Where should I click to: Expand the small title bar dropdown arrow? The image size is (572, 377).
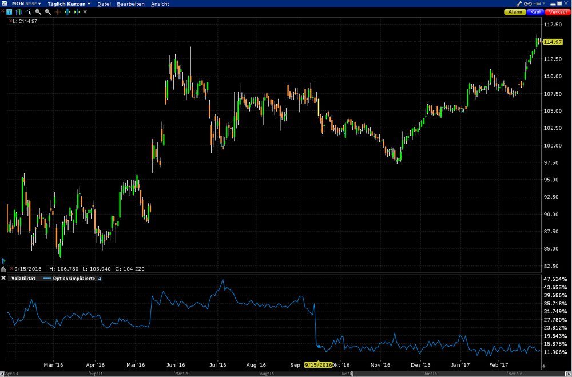(544, 3)
